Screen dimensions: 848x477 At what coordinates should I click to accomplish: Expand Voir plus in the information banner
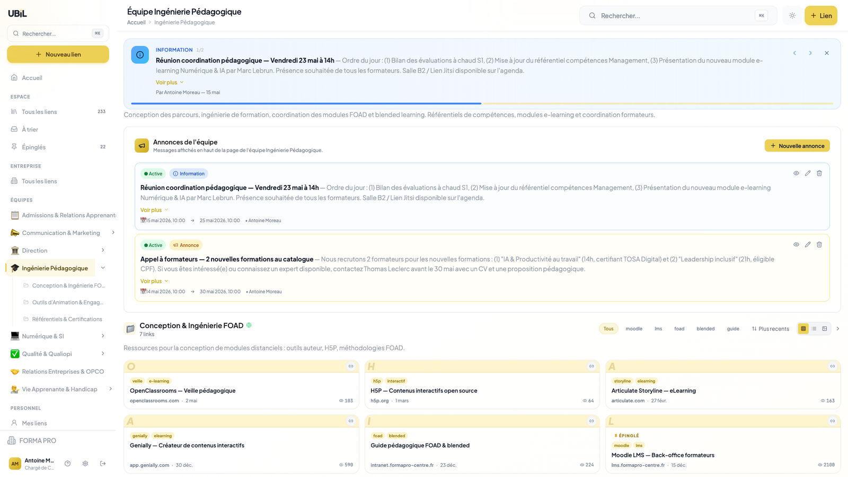click(170, 82)
